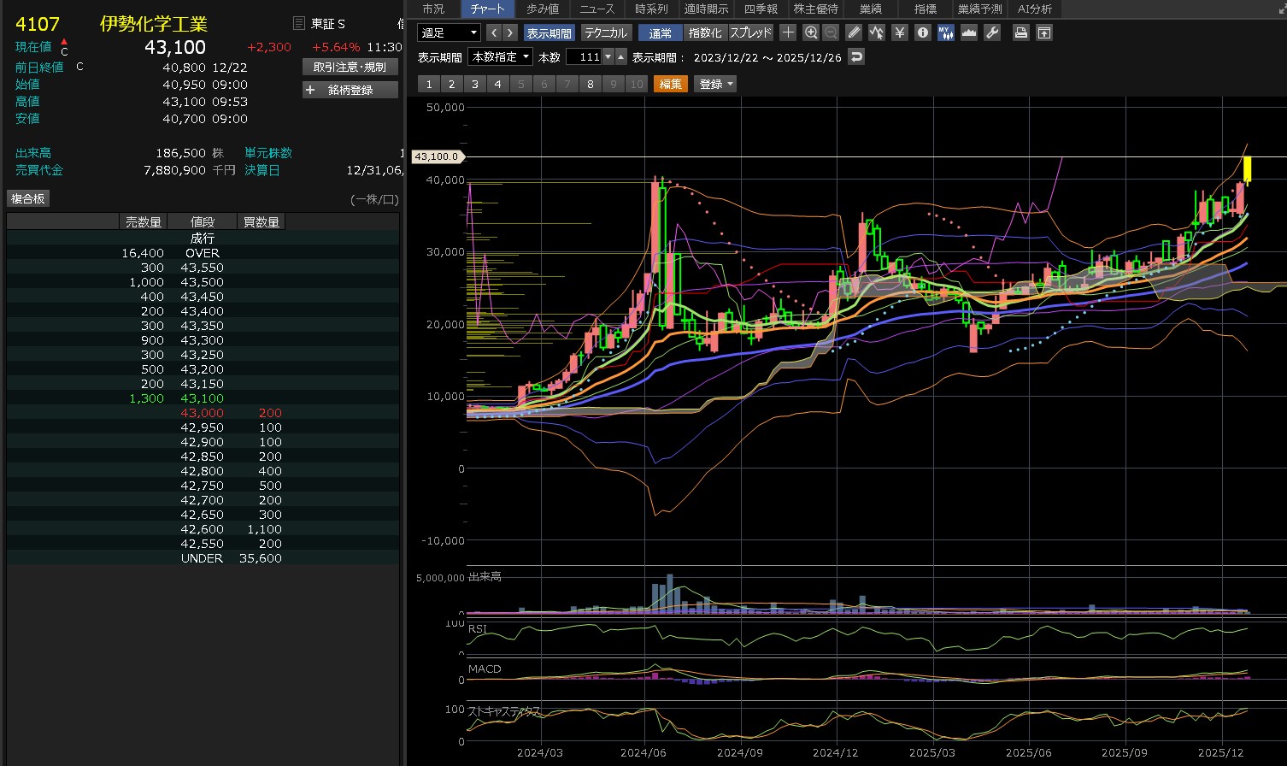Open the wrench chart settings icon

991,32
